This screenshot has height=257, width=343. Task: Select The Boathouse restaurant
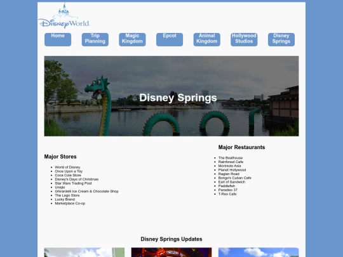[231, 158]
